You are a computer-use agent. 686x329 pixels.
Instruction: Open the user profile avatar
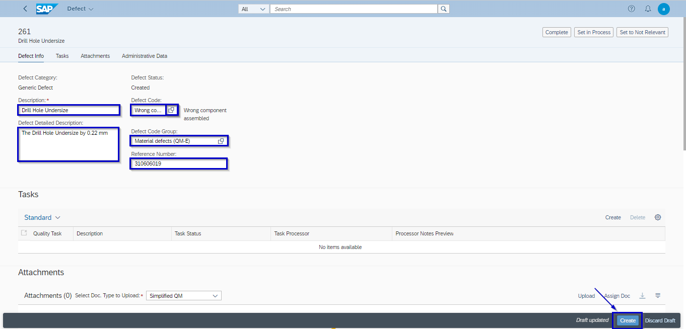pos(663,9)
